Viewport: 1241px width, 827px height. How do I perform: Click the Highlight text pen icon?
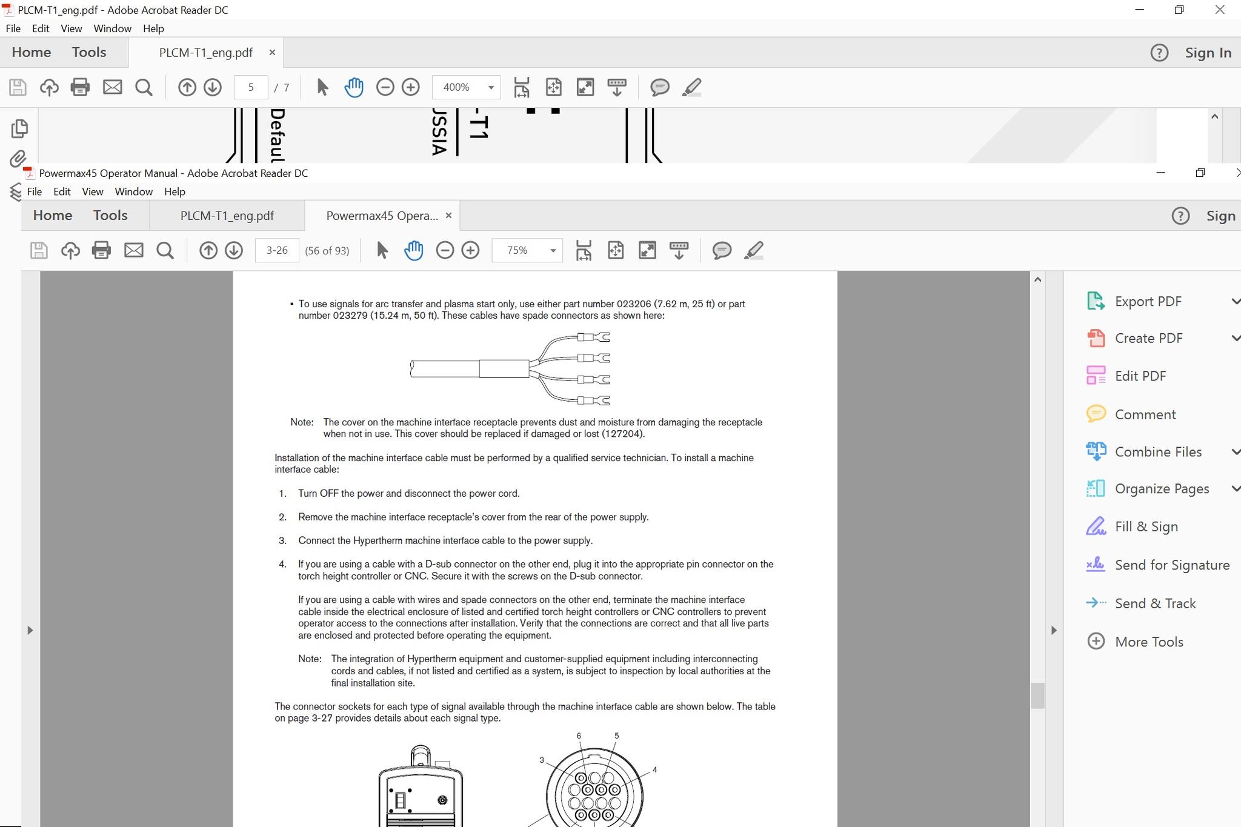click(753, 250)
